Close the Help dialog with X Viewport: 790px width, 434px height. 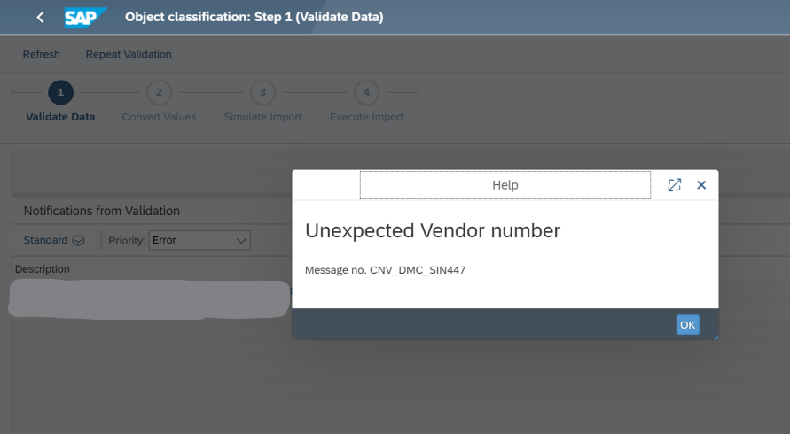click(701, 185)
